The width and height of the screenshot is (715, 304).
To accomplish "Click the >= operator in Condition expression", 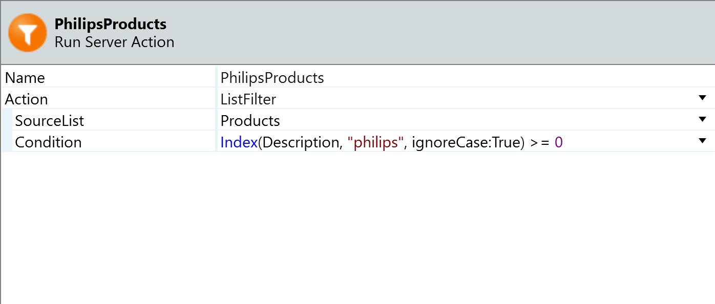I will coord(539,142).
